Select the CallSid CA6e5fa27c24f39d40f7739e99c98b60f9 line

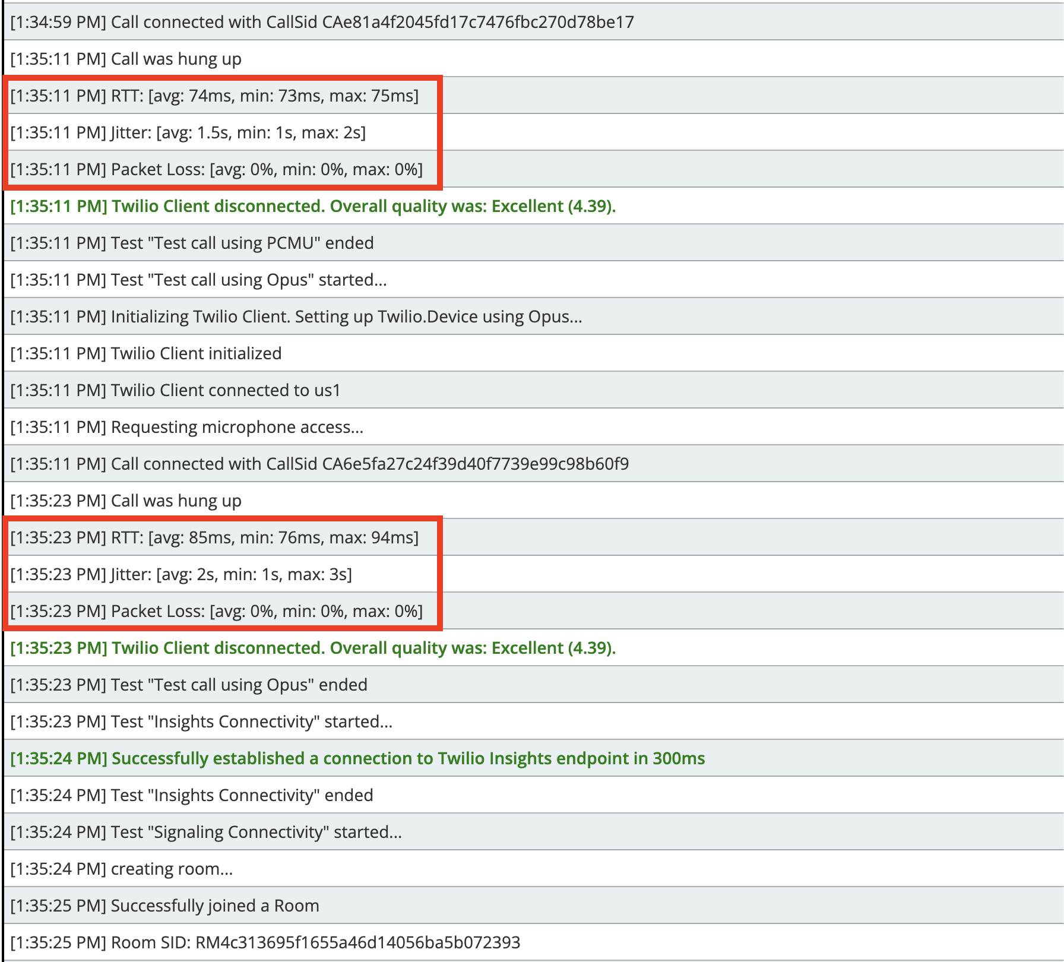[x=319, y=464]
